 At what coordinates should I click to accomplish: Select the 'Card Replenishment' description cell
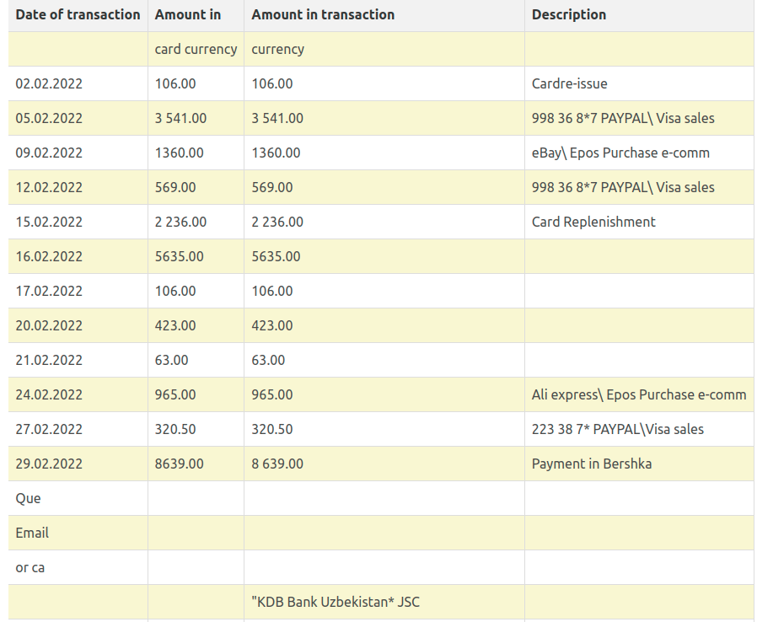point(593,222)
